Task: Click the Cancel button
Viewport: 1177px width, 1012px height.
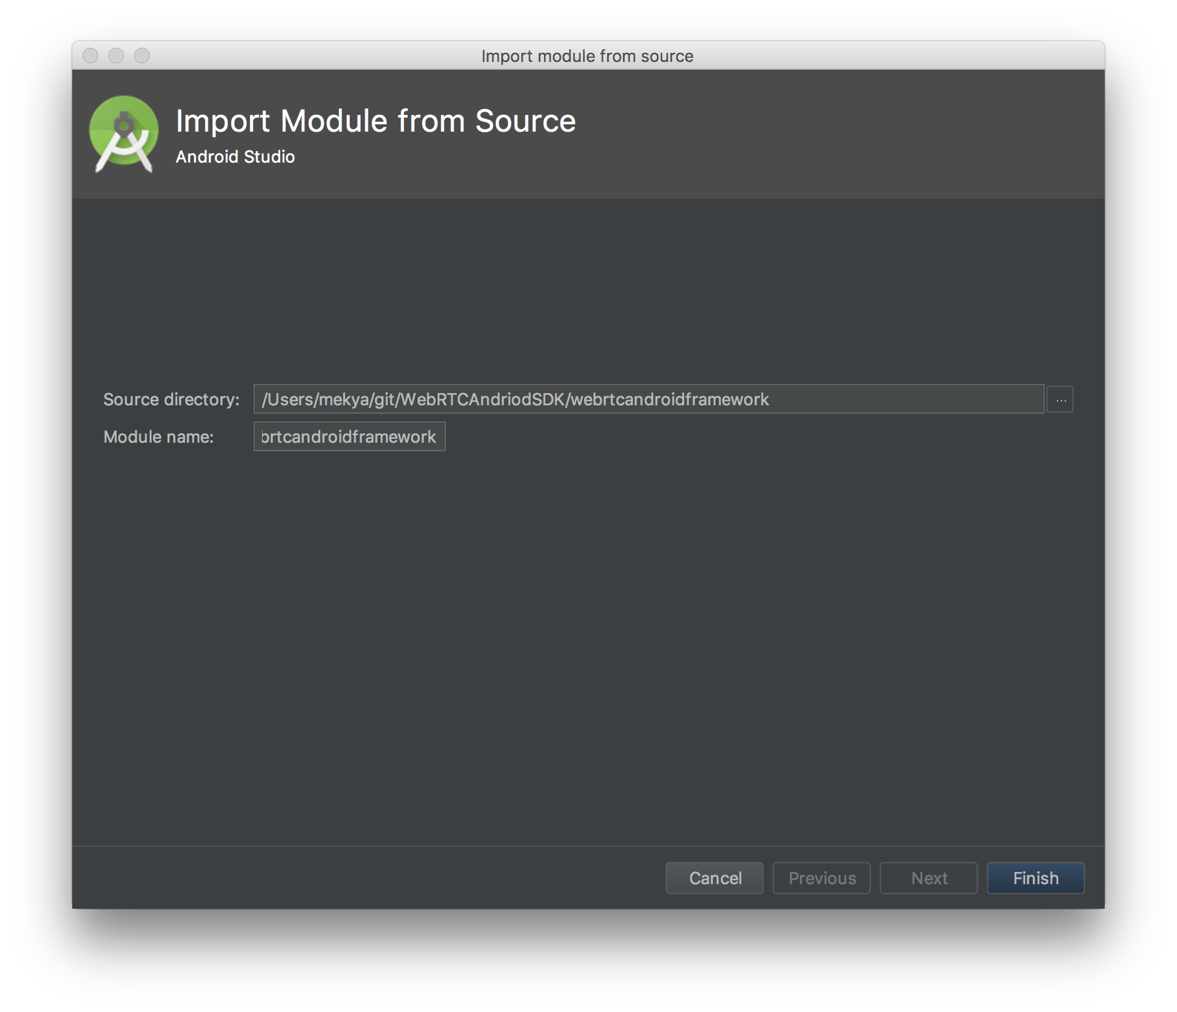Action: coord(714,878)
